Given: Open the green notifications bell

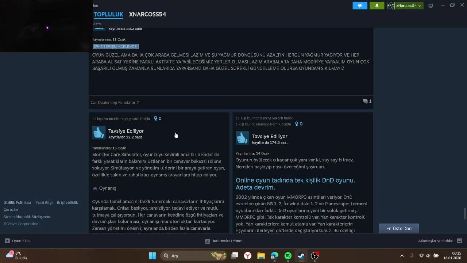Looking at the screenshot, I should point(377,5).
